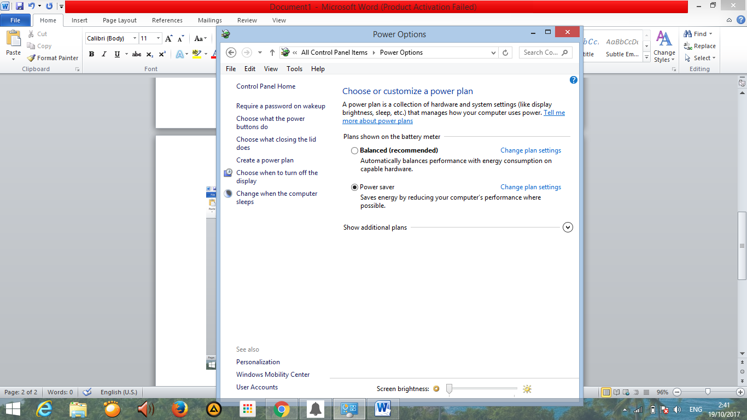Screen dimensions: 747x420
Task: Click Change plan settings for Power saver
Action: point(530,187)
